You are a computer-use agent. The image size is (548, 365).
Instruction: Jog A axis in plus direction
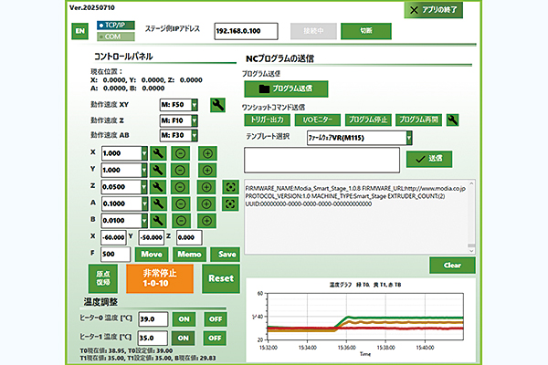(x=206, y=203)
